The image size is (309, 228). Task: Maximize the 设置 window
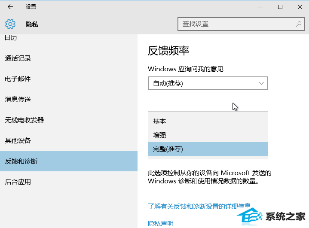280,7
